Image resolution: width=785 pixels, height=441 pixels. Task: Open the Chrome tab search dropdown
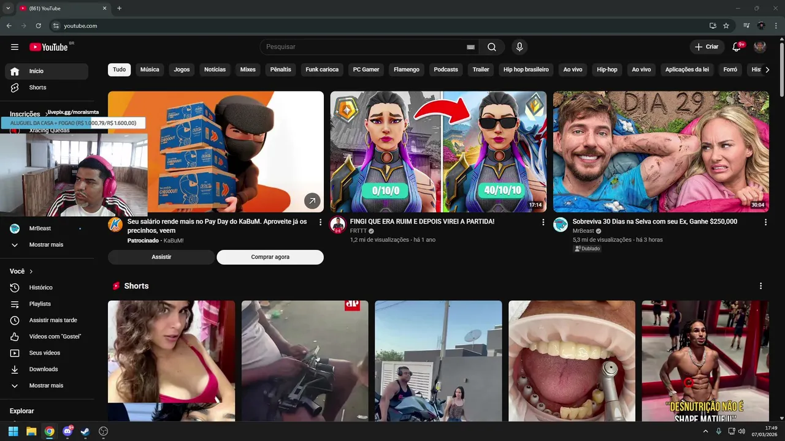pyautogui.click(x=8, y=9)
